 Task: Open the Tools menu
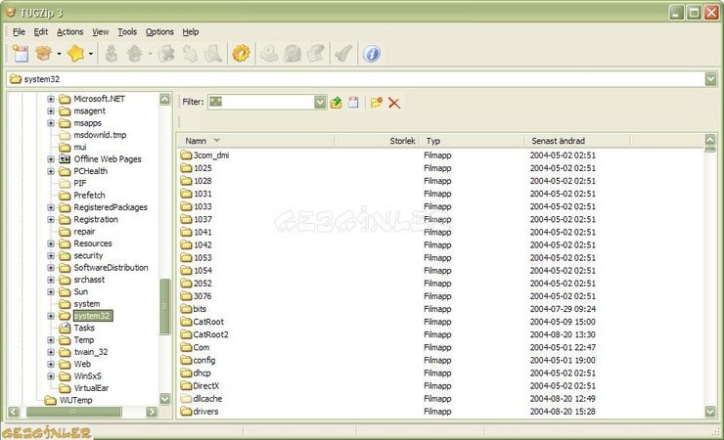(127, 32)
